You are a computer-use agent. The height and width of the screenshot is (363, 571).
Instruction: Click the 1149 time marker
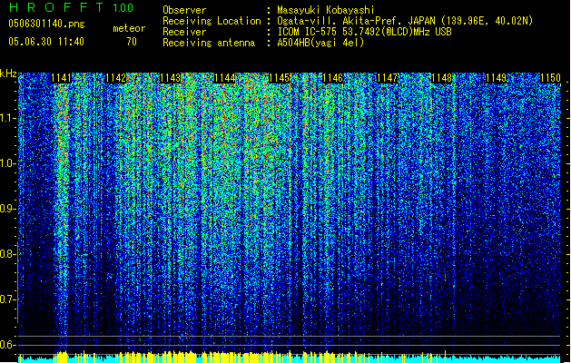496,78
